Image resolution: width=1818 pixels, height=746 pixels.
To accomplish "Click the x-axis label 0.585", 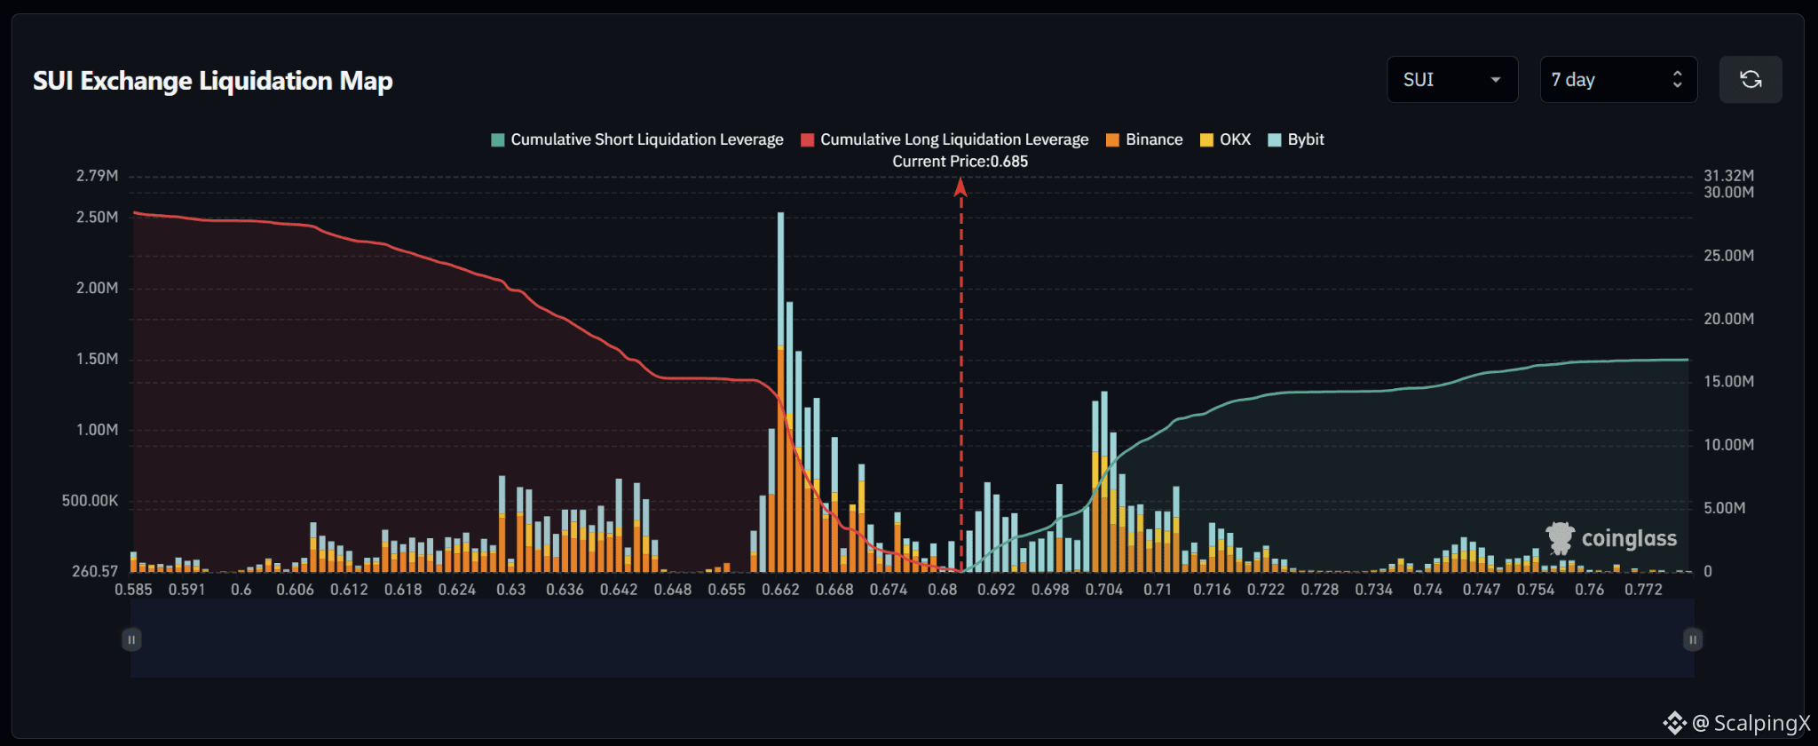I will 133,590.
